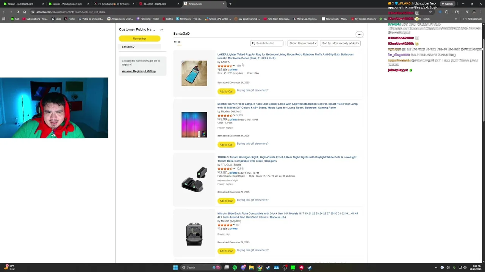Expand Miortior lamp star rating chevron
The width and height of the screenshot is (485, 272).
coord(234,115)
